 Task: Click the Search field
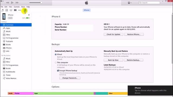coord(149,3)
